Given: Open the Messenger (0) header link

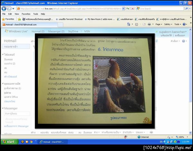Looking at the screenshot, I should tap(56, 32).
